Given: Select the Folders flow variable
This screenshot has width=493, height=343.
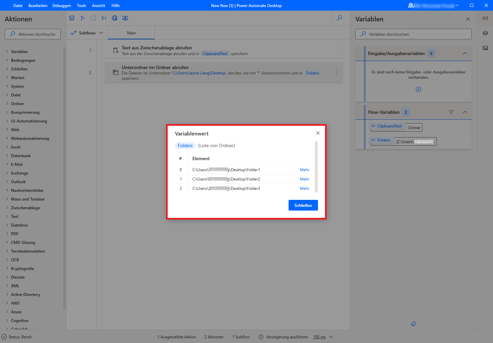Looking at the screenshot, I should point(381,140).
